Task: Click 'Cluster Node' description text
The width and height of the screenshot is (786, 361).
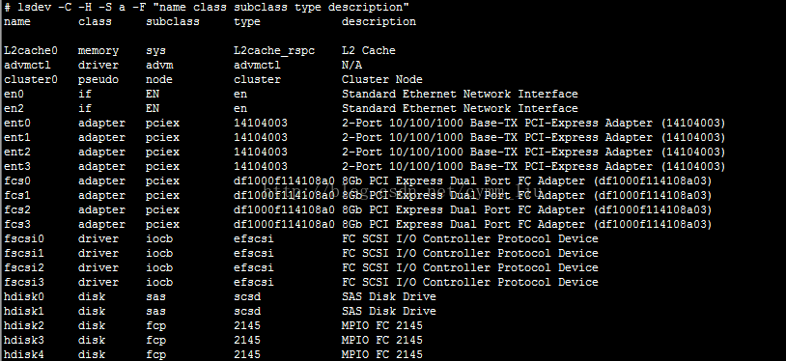Action: [382, 80]
